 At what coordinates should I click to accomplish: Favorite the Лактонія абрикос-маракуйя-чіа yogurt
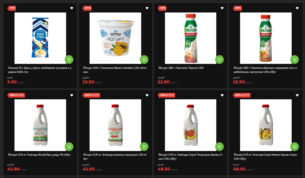297,8
